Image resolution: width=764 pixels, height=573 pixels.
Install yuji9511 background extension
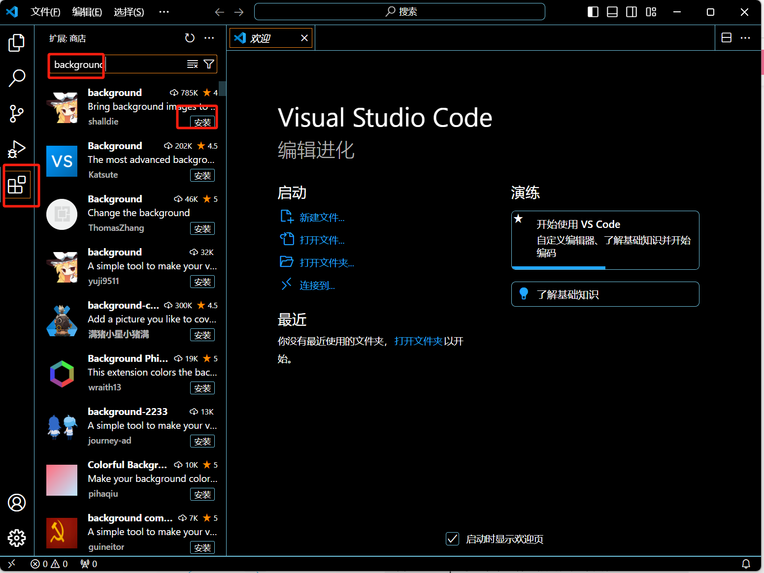point(202,282)
